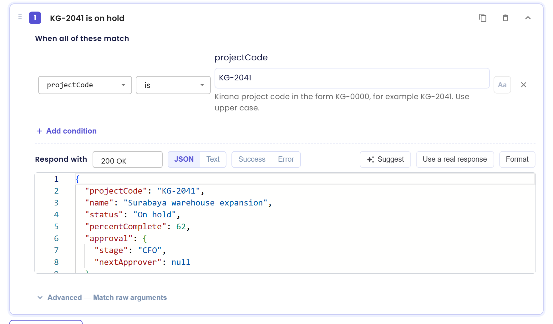Delete the KG-2041 is on hold rule
The height and width of the screenshot is (324, 553).
[505, 18]
